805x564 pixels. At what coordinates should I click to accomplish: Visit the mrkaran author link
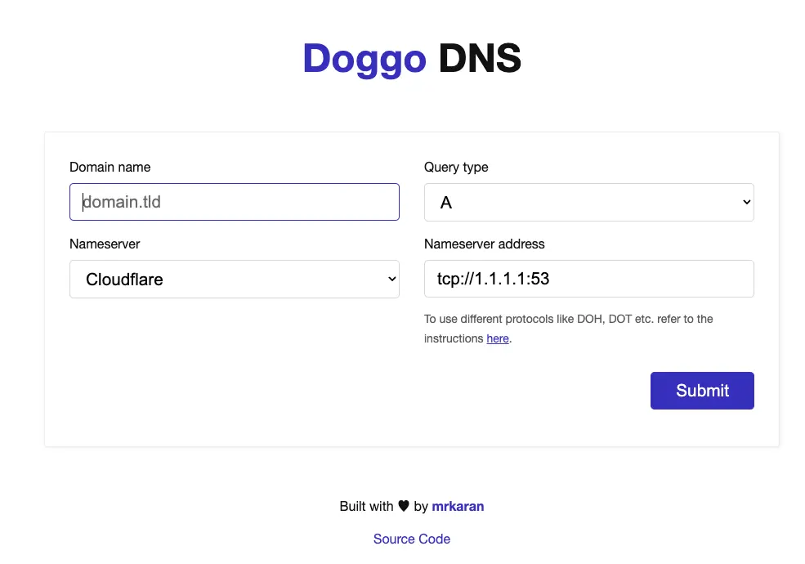[x=458, y=506]
